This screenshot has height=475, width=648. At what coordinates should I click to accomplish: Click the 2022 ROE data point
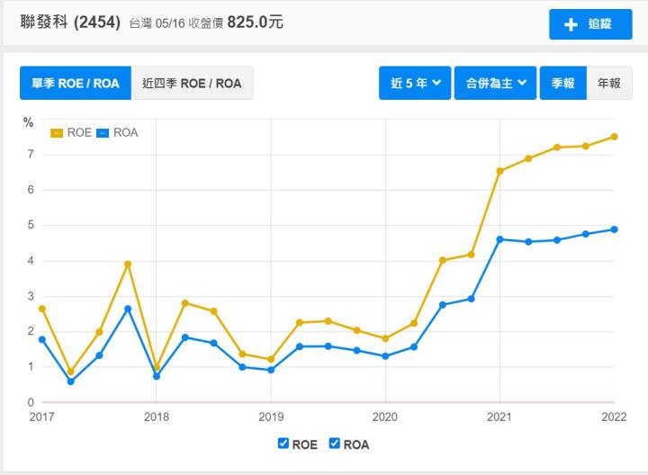[x=614, y=137]
